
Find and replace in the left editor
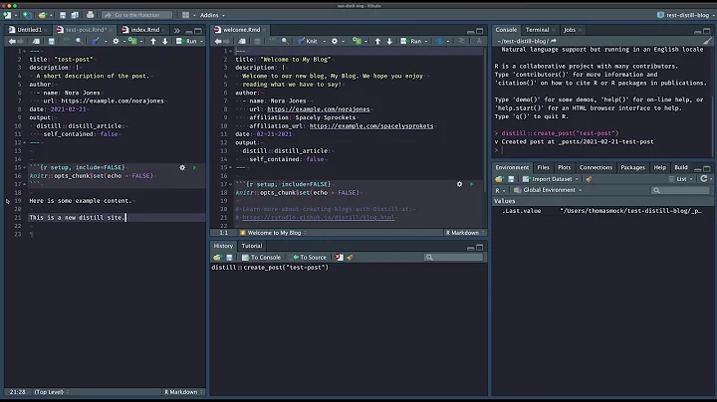(x=79, y=41)
